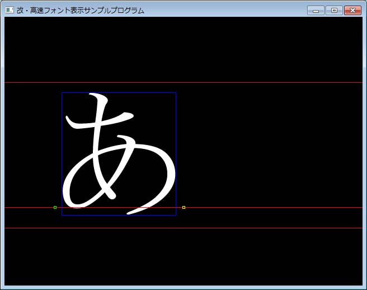This screenshot has height=290, width=367.
Task: Click the window title text 改・高速フォント表示サンプルプログラム
Action: point(81,11)
